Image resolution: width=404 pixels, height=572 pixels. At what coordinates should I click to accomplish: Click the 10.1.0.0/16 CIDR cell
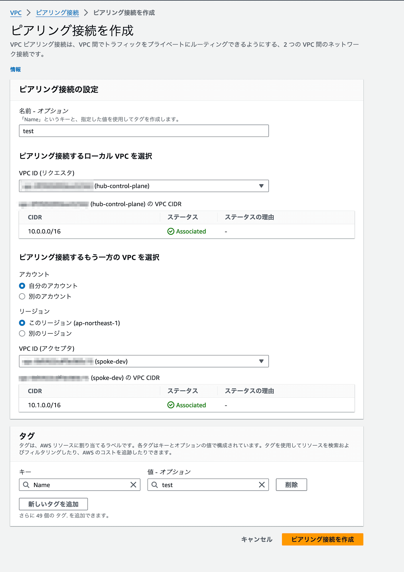(x=44, y=405)
